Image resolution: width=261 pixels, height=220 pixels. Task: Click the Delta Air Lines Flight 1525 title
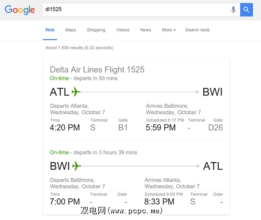[x=97, y=69]
